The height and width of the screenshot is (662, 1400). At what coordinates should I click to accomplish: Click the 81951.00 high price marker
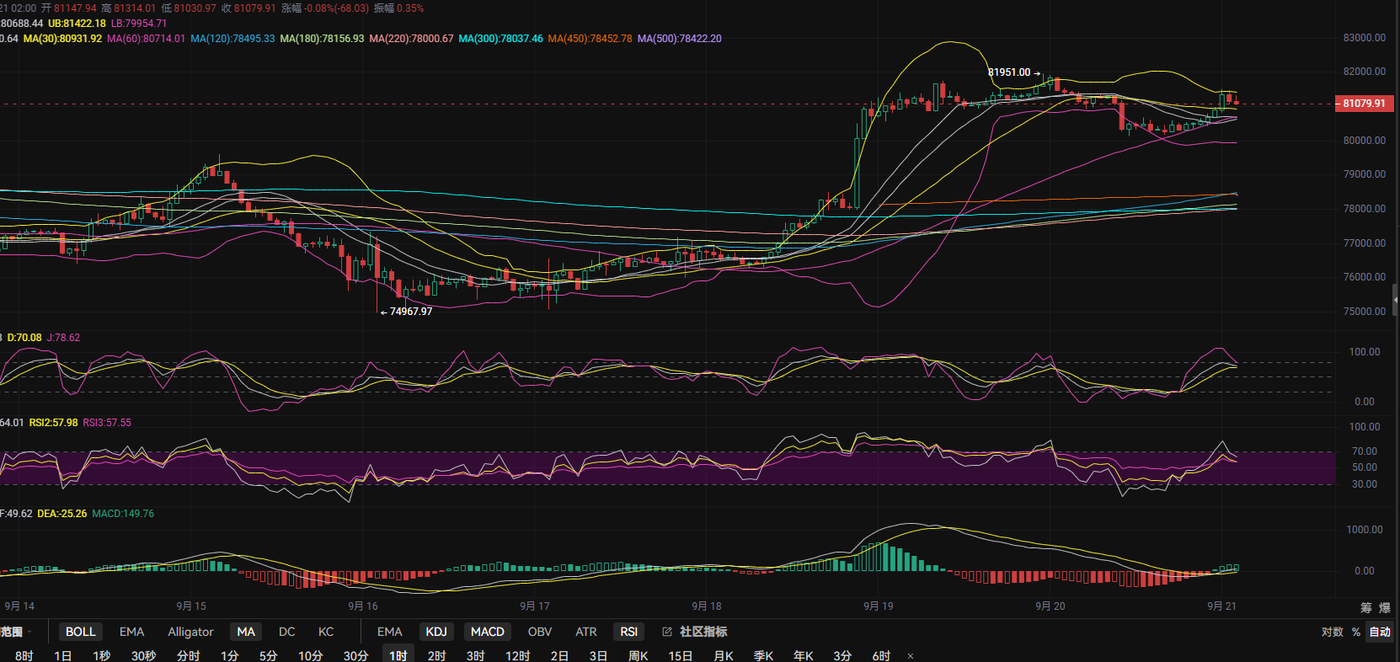[1013, 72]
